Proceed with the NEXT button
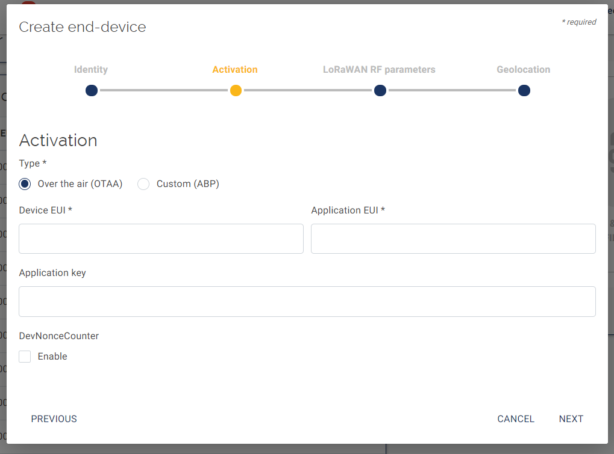This screenshot has width=614, height=454. pyautogui.click(x=571, y=419)
